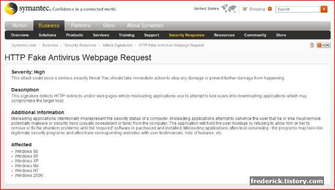
Task: Select United States region link
Action: click(x=206, y=8)
